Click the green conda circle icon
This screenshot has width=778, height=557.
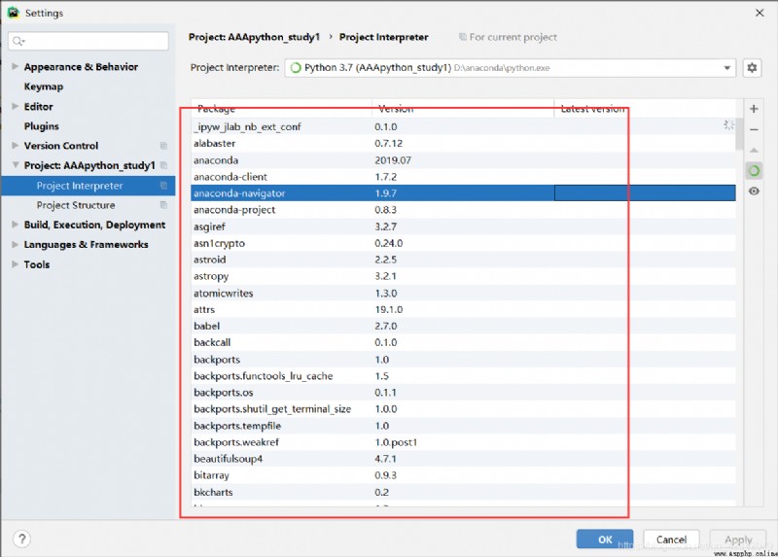pyautogui.click(x=754, y=171)
